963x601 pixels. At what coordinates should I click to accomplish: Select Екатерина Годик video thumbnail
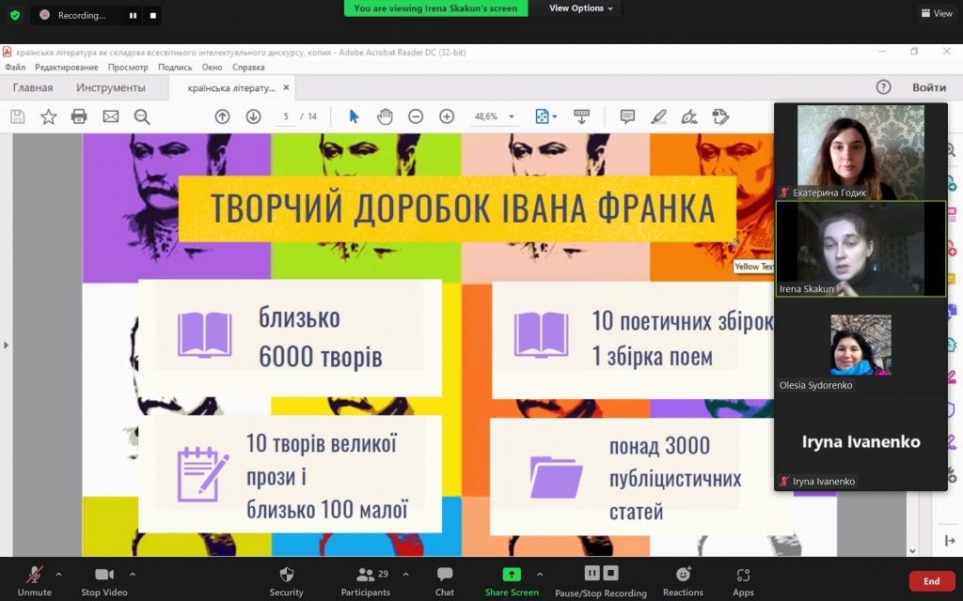[860, 151]
